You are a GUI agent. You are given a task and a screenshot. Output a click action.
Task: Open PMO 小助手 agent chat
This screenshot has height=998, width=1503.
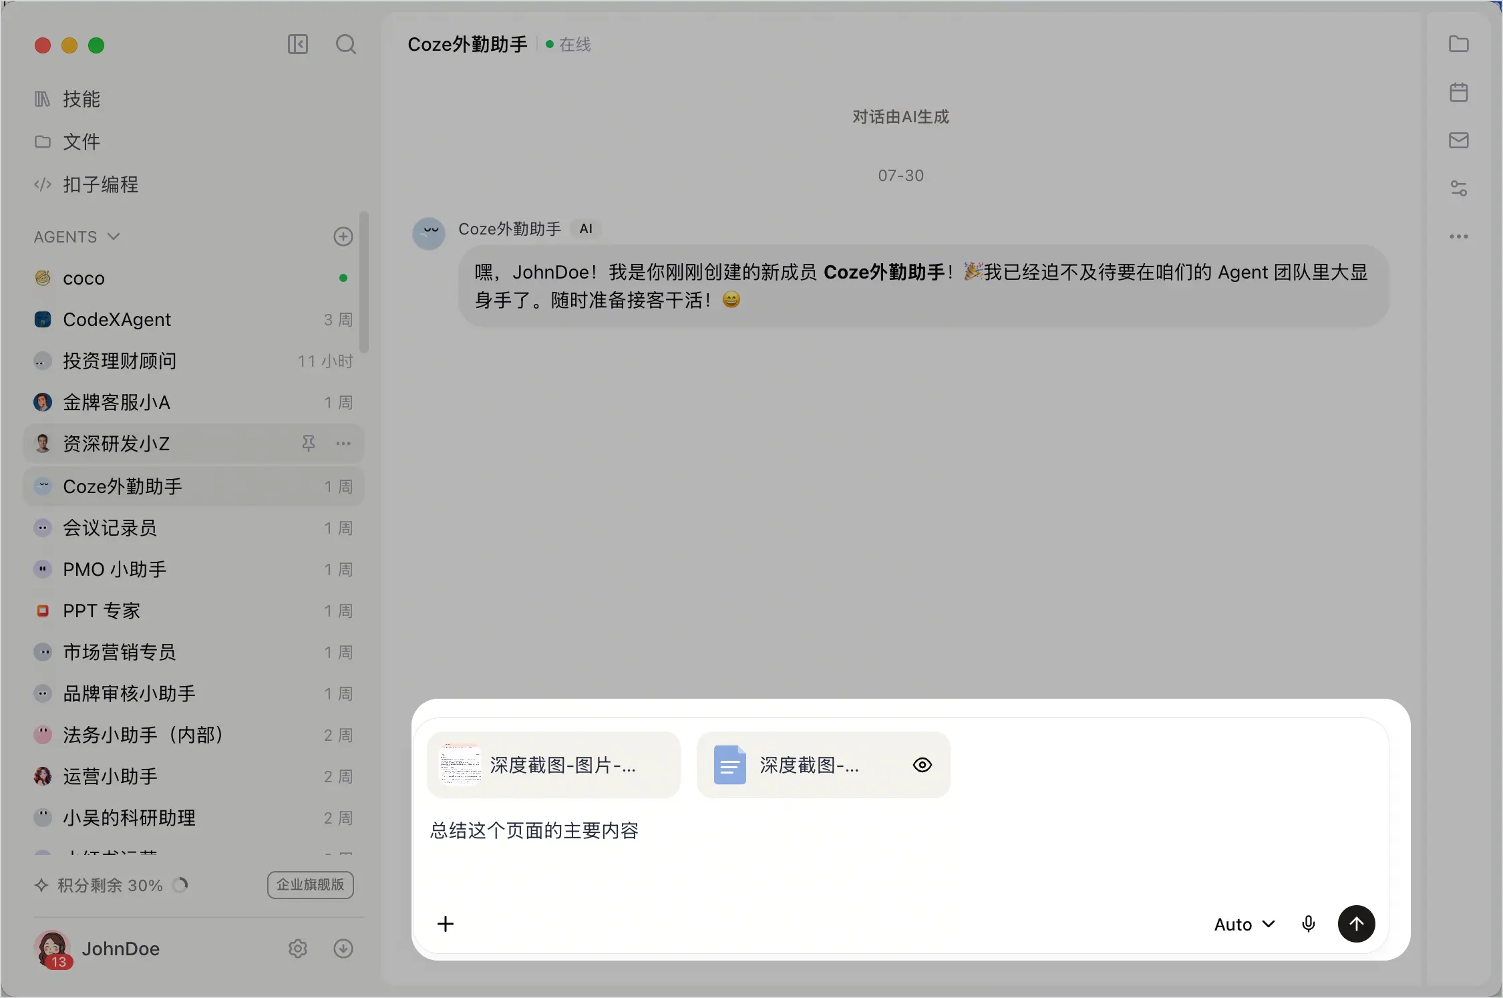point(193,569)
